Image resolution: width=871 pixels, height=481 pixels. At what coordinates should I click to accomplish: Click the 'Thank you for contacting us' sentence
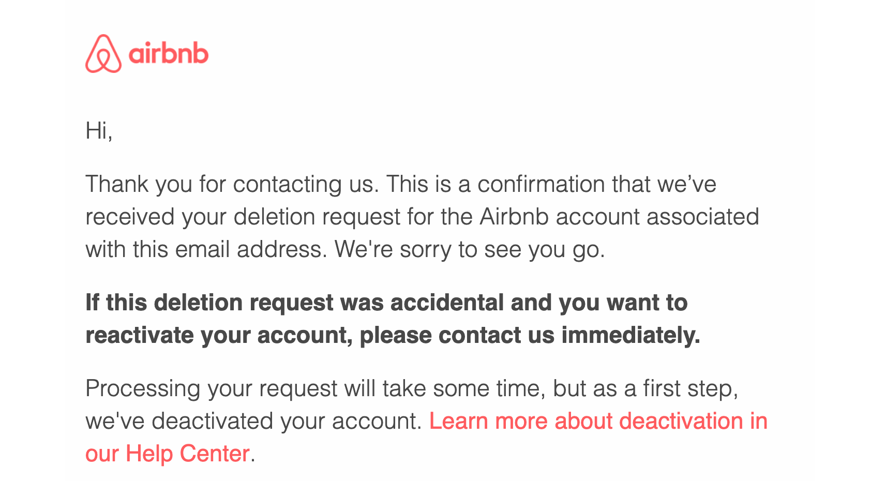pyautogui.click(x=232, y=184)
